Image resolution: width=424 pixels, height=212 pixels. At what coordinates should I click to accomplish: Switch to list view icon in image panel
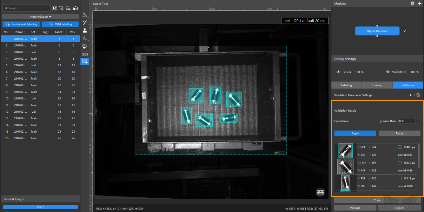tap(68, 8)
